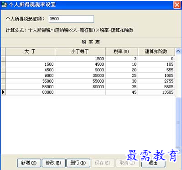Select the 大于 cell 80000
Screen dimensions: 182x170
30,92
